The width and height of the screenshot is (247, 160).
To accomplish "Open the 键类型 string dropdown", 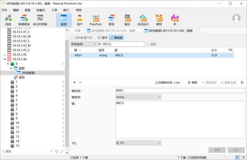I will [138, 97].
